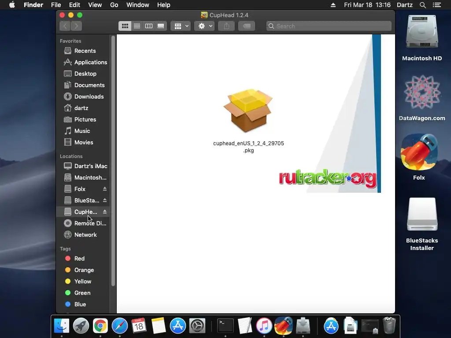451x338 pixels.
Task: Open Notification Center list icon
Action: coord(437,5)
